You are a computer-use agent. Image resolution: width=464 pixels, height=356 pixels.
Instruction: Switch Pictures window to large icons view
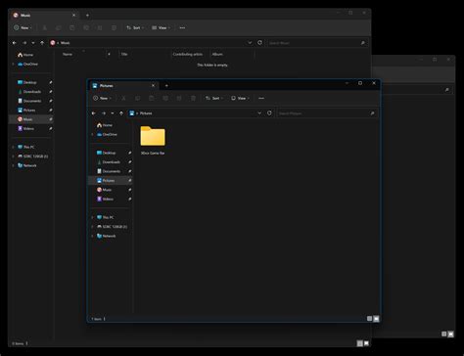pos(376,319)
